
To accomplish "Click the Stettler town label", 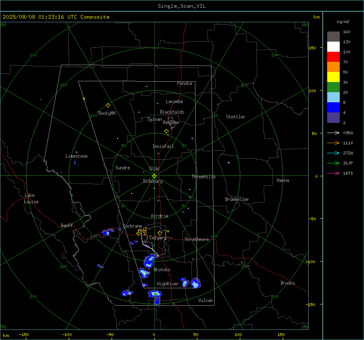I will (x=236, y=117).
